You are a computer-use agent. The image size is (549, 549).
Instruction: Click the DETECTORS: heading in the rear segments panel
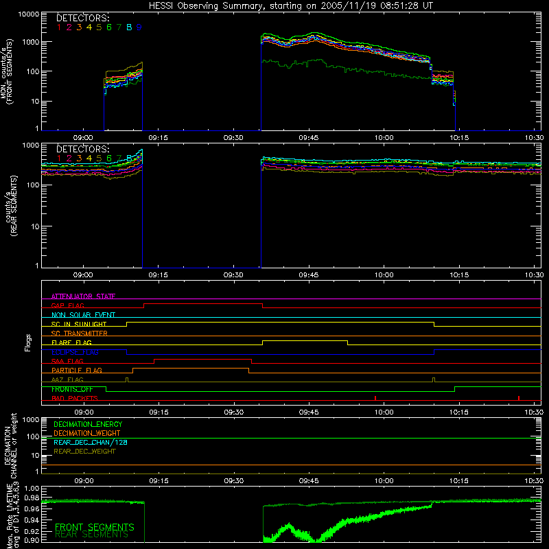82,149
